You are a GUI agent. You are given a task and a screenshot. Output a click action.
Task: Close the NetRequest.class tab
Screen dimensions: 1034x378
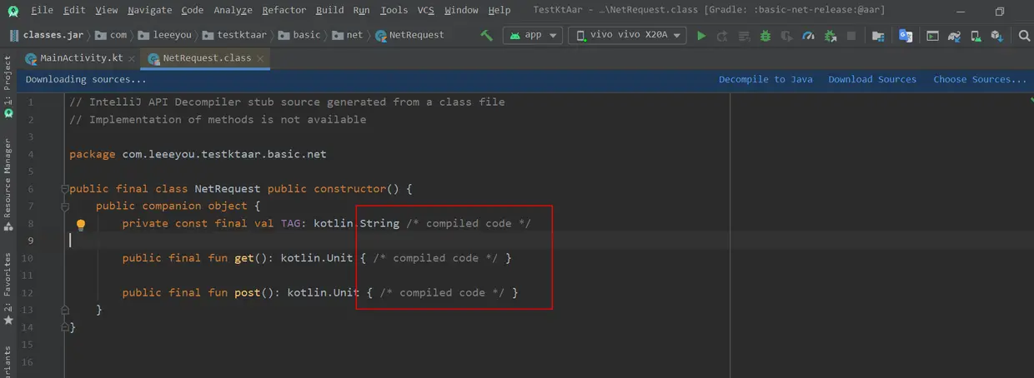[261, 58]
